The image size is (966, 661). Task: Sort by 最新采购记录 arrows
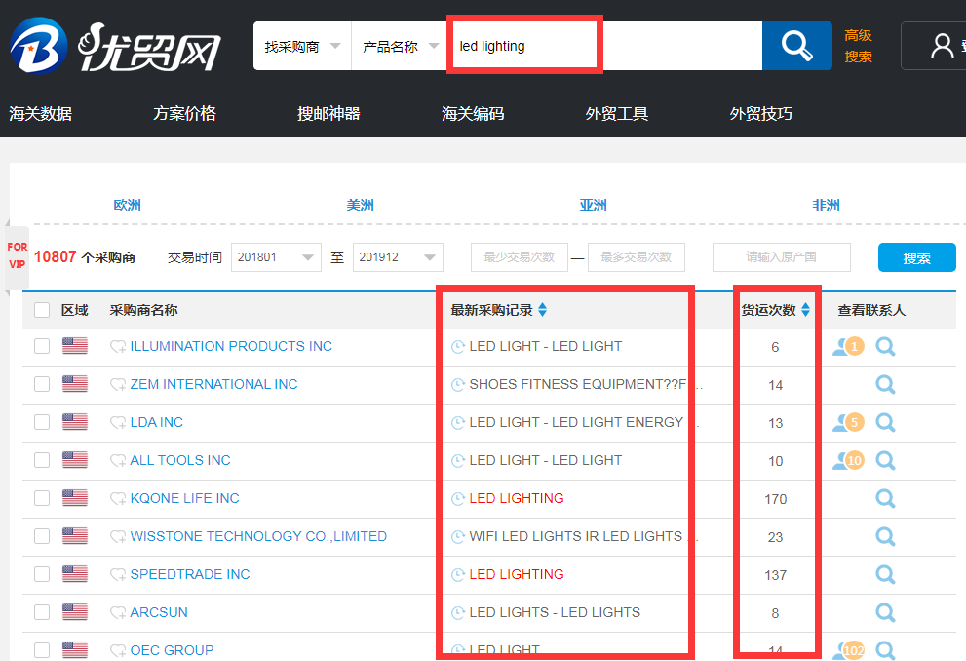click(542, 310)
